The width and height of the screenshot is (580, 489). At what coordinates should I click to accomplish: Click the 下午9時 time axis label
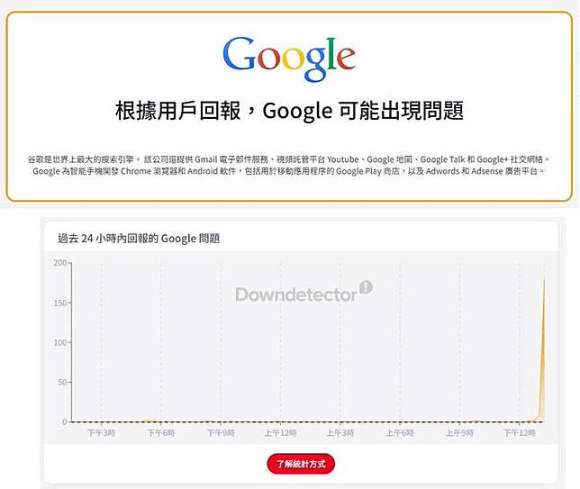221,433
